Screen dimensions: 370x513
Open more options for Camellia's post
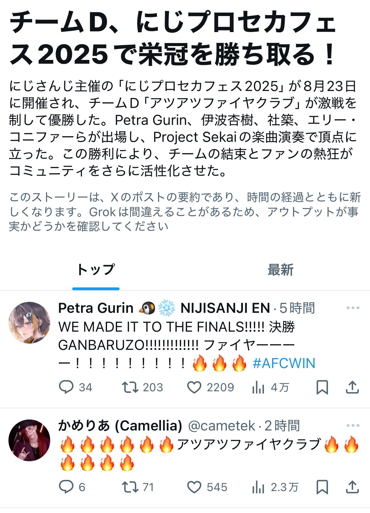coord(353,425)
